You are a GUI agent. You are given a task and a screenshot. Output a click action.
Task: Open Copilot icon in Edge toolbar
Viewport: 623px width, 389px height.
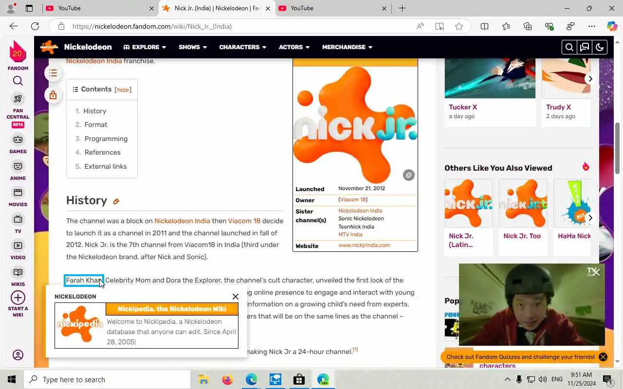pos(612,26)
